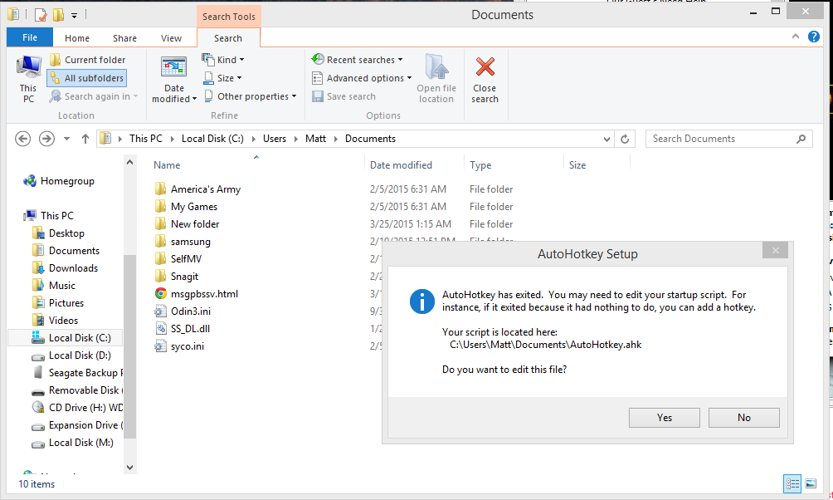The width and height of the screenshot is (833, 500).
Task: Open Recent searches dropdown
Action: pos(357,60)
